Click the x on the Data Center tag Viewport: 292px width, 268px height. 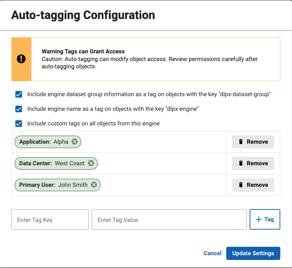(91, 163)
